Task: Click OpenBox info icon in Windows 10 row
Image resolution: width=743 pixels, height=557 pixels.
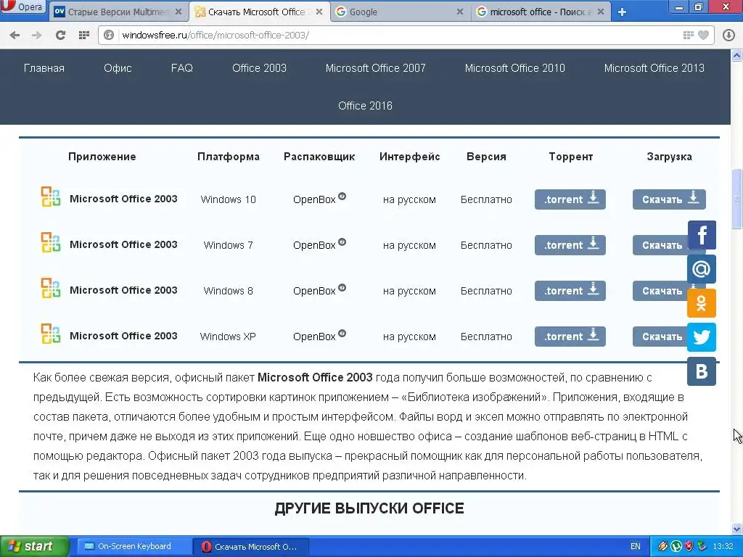Action: 342,196
